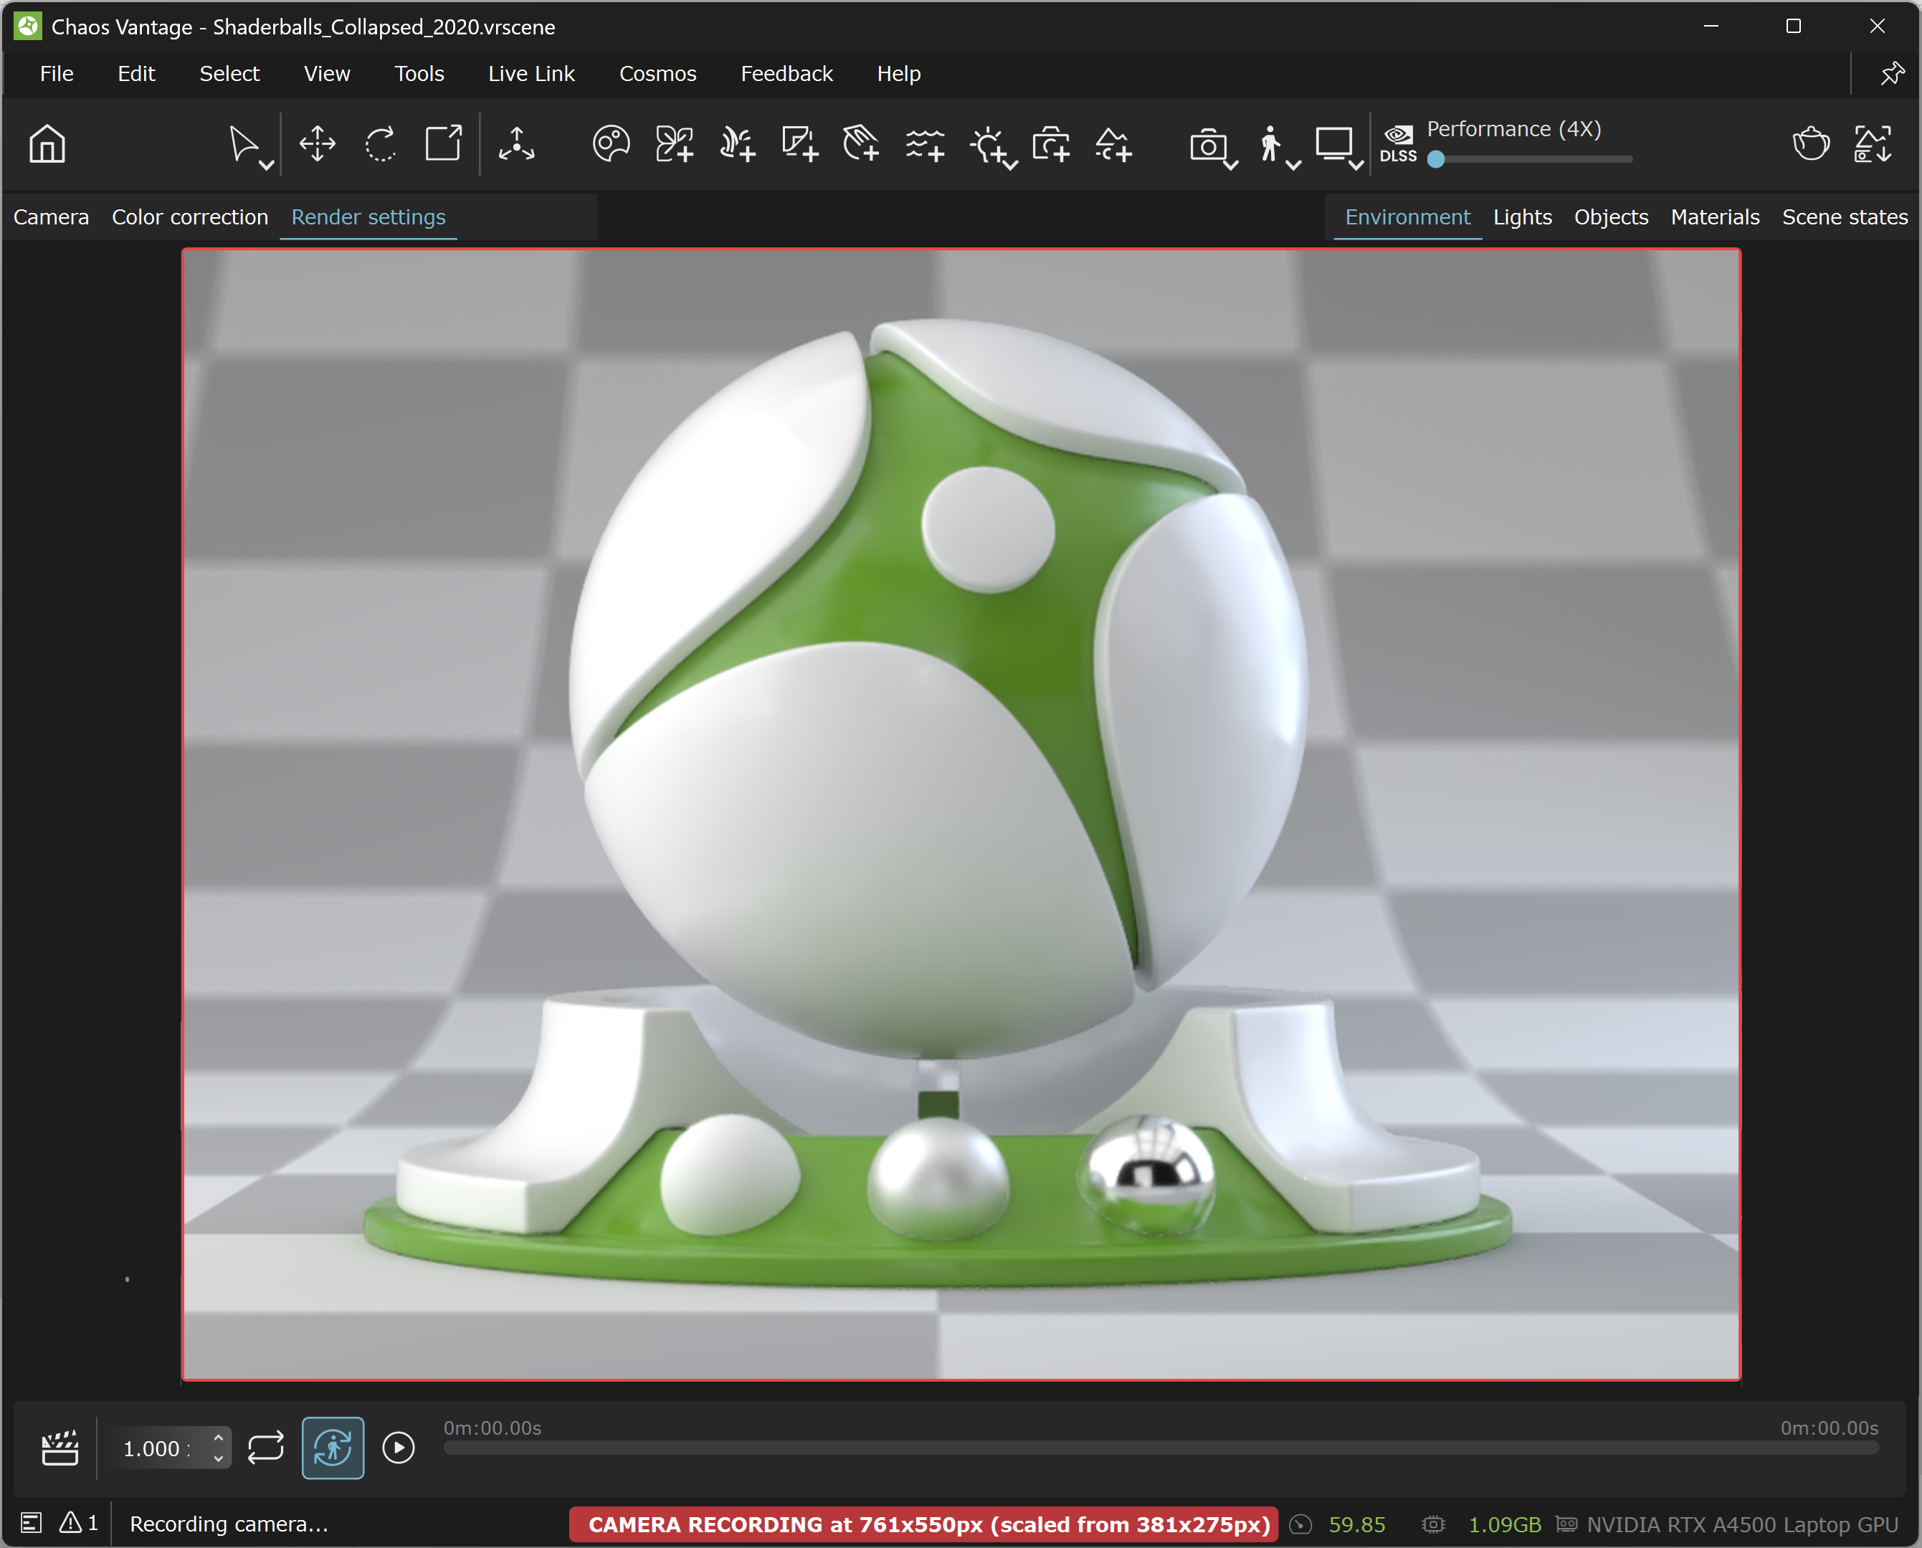Image resolution: width=1922 pixels, height=1548 pixels.
Task: Open the Tools menu
Action: pos(419,73)
